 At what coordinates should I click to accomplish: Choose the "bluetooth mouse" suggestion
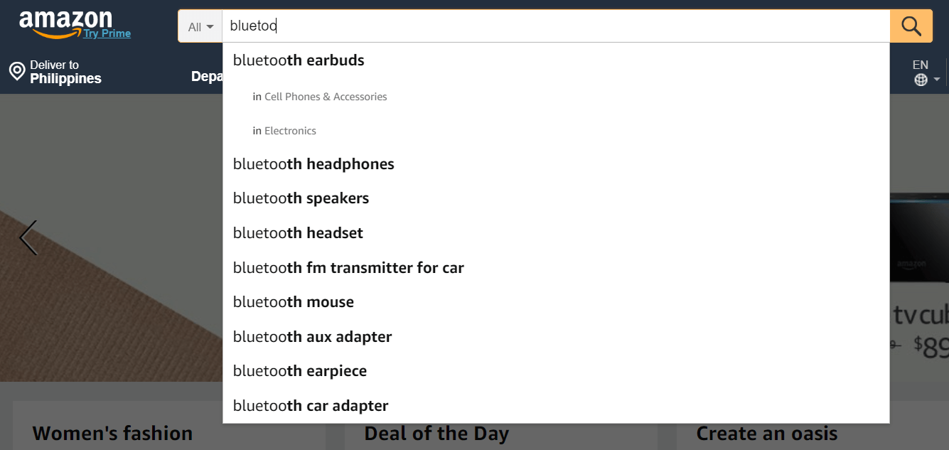[x=293, y=302]
